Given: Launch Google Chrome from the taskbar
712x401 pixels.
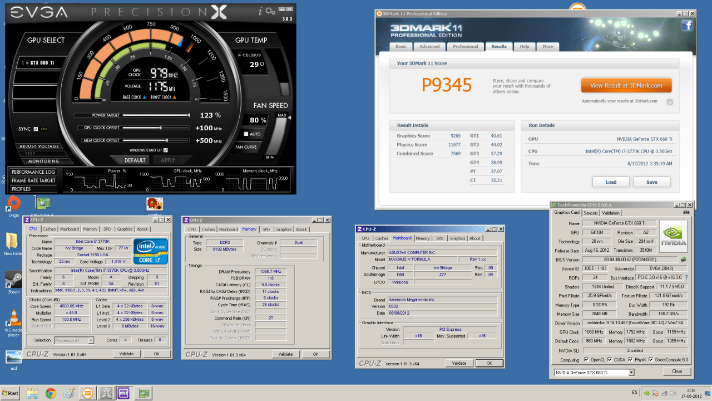Looking at the screenshot, I should pos(51,393).
